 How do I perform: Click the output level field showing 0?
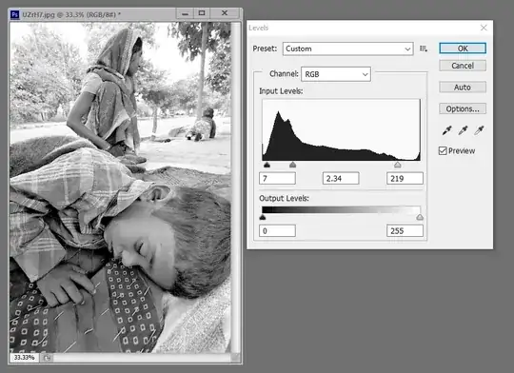[277, 231]
